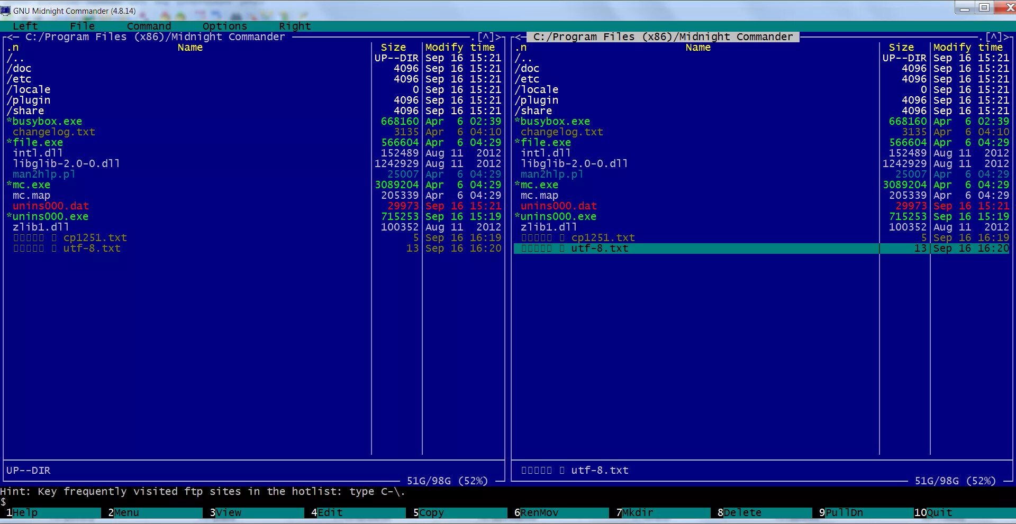
Task: Click the 1 Help function key button
Action: tap(51, 513)
